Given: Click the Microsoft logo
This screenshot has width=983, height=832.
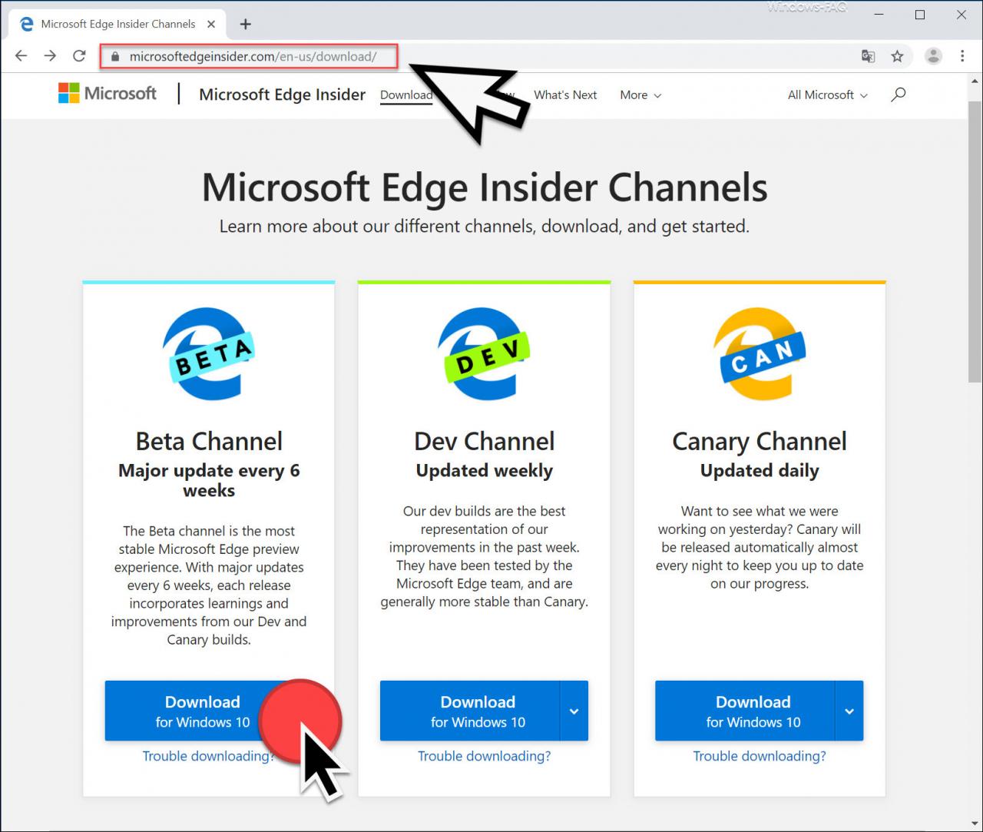Looking at the screenshot, I should click(x=108, y=94).
